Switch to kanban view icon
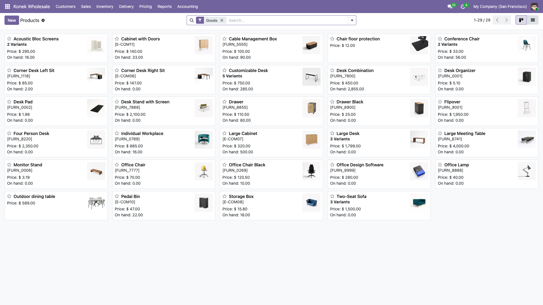The image size is (543, 305). tap(521, 20)
